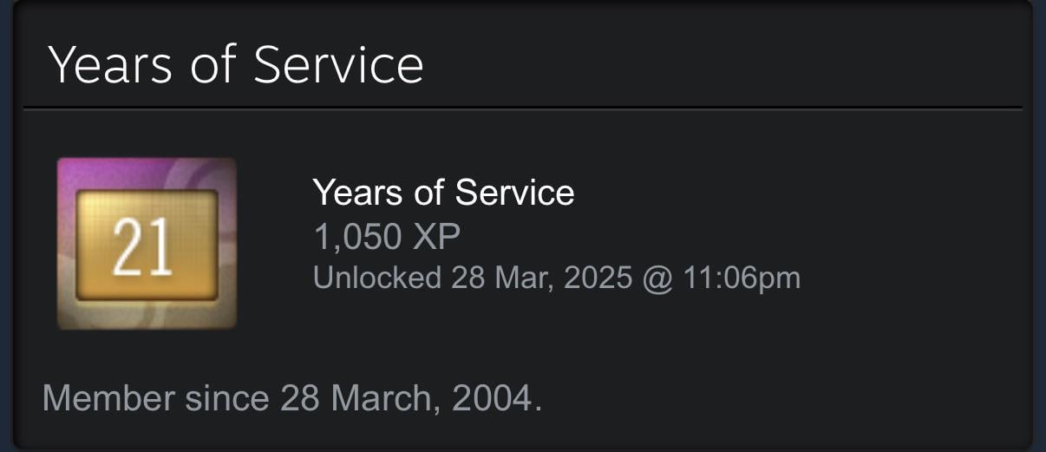Click the word Years in the badge title
This screenshot has height=452, width=1046.
[x=358, y=192]
